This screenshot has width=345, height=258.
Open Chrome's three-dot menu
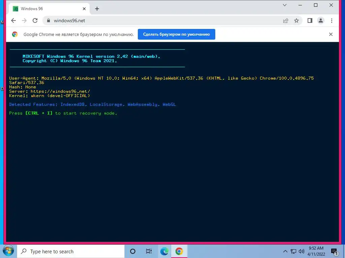point(332,20)
